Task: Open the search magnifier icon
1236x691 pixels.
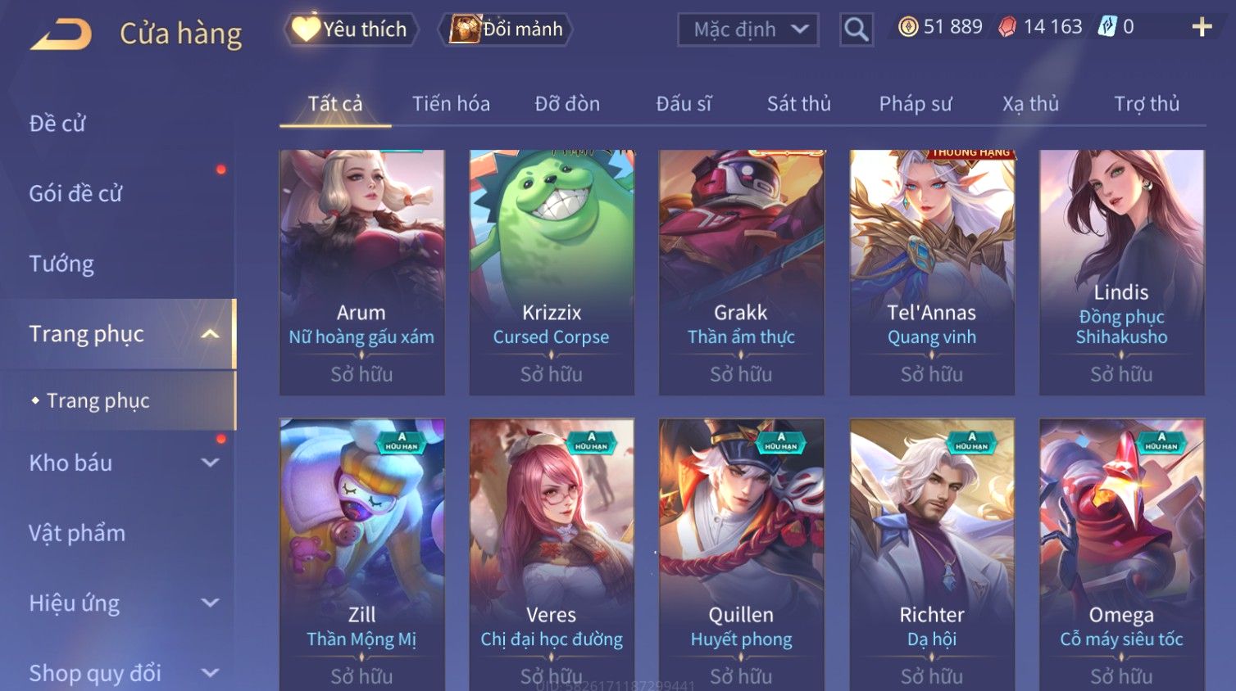Action: pyautogui.click(x=857, y=29)
